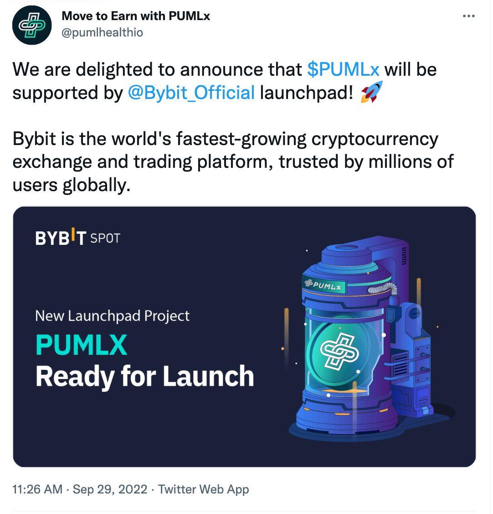Click the SPOT label beside Bybit logo
Screen dimensions: 493x514
(105, 238)
